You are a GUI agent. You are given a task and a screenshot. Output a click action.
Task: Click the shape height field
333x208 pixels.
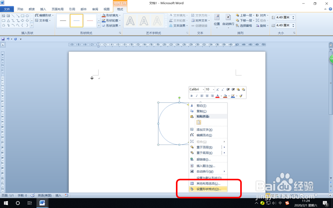284,17
